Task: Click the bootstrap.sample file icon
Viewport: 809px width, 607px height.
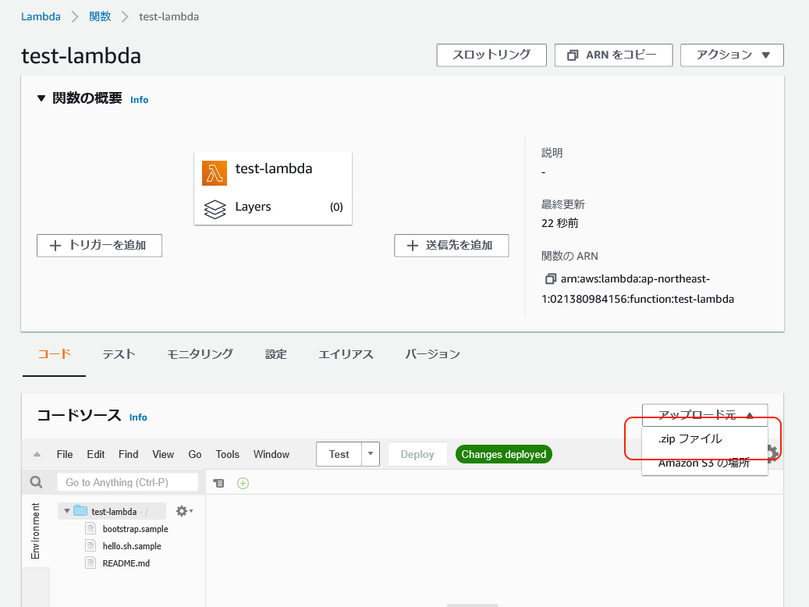Action: tap(90, 528)
